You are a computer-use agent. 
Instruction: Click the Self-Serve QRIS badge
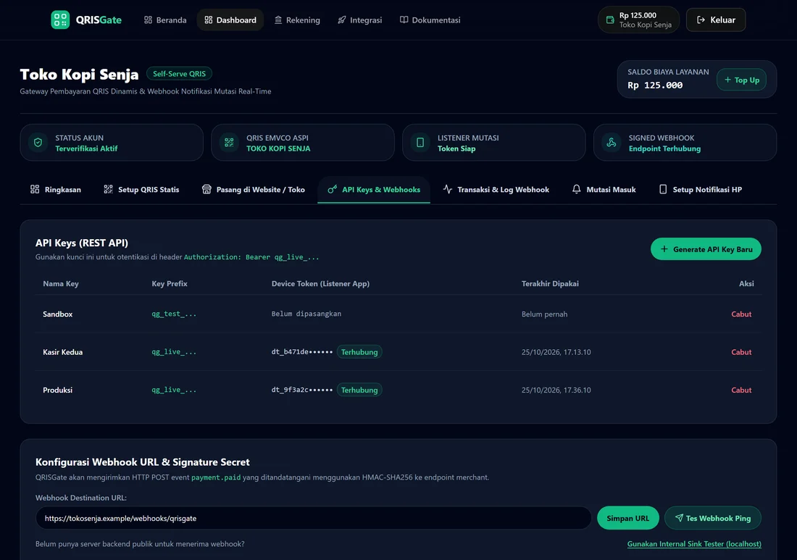tap(179, 74)
